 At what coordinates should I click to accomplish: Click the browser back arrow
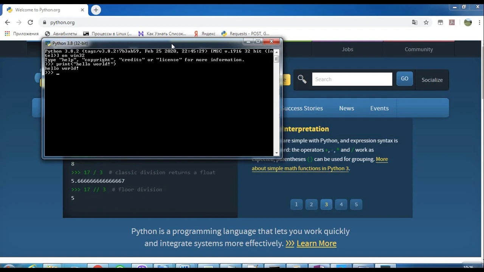[8, 22]
